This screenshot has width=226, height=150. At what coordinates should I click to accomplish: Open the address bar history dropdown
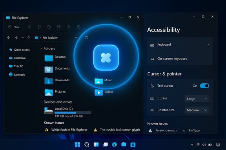pyautogui.click(x=76, y=37)
